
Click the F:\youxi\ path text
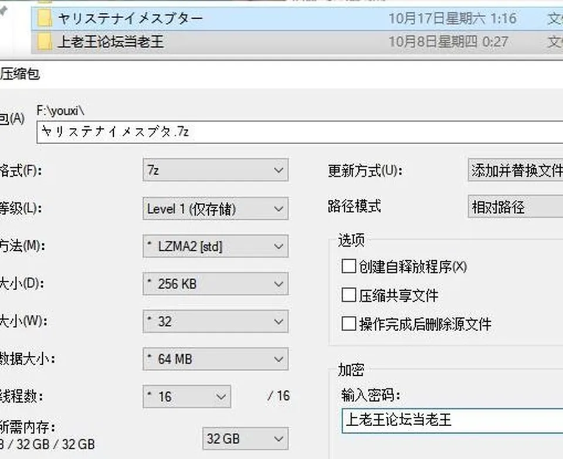[x=60, y=111]
